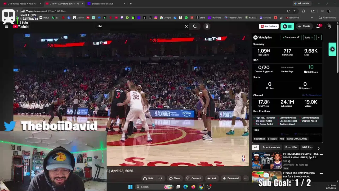Click the Share button

[x=175, y=178]
